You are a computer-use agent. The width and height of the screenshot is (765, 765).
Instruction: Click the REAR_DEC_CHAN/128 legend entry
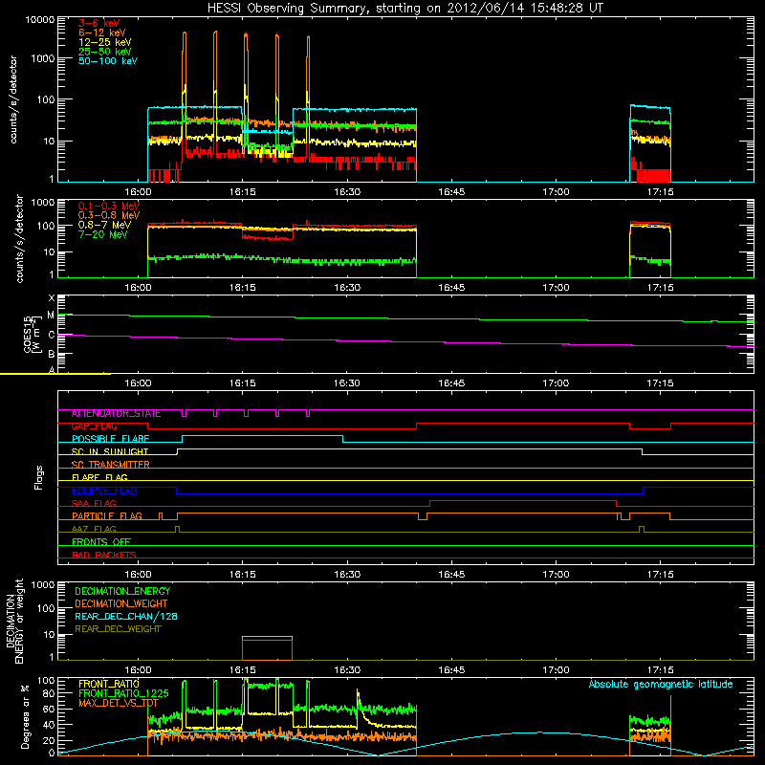pos(126,616)
